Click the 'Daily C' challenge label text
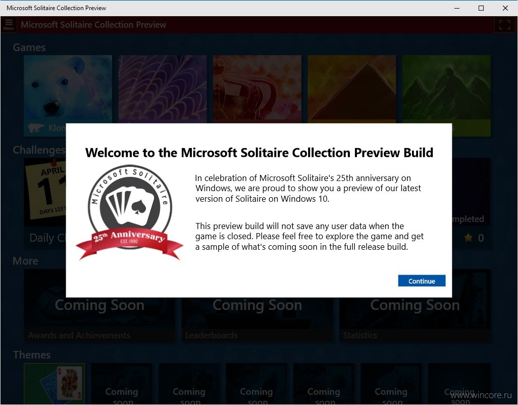 tap(47, 238)
